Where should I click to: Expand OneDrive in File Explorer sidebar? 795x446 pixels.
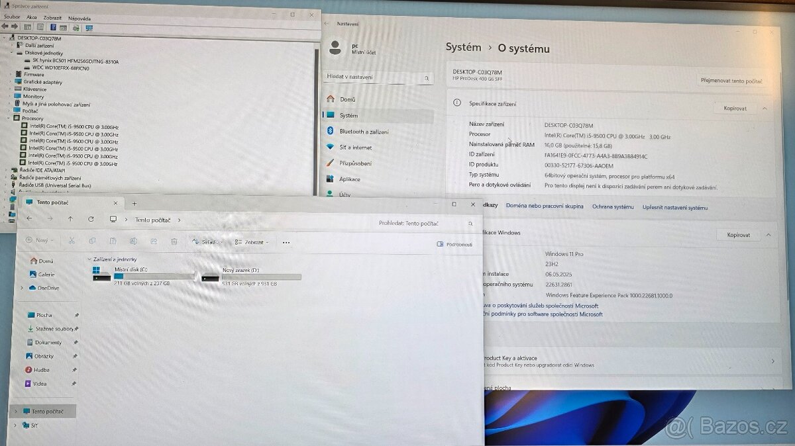22,288
